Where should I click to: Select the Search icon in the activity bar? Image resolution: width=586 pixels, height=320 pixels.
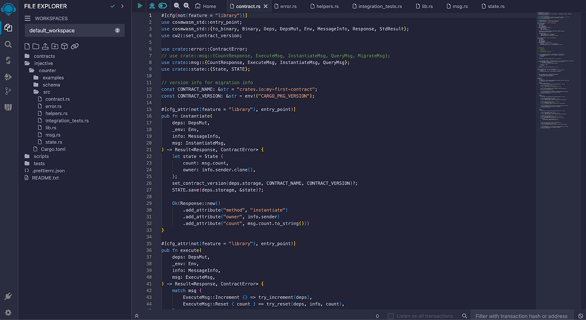click(8, 43)
